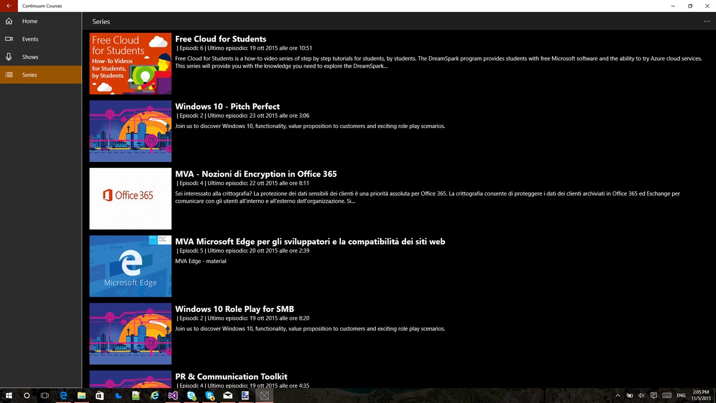
Task: Open Task View from the taskbar
Action: [45, 395]
